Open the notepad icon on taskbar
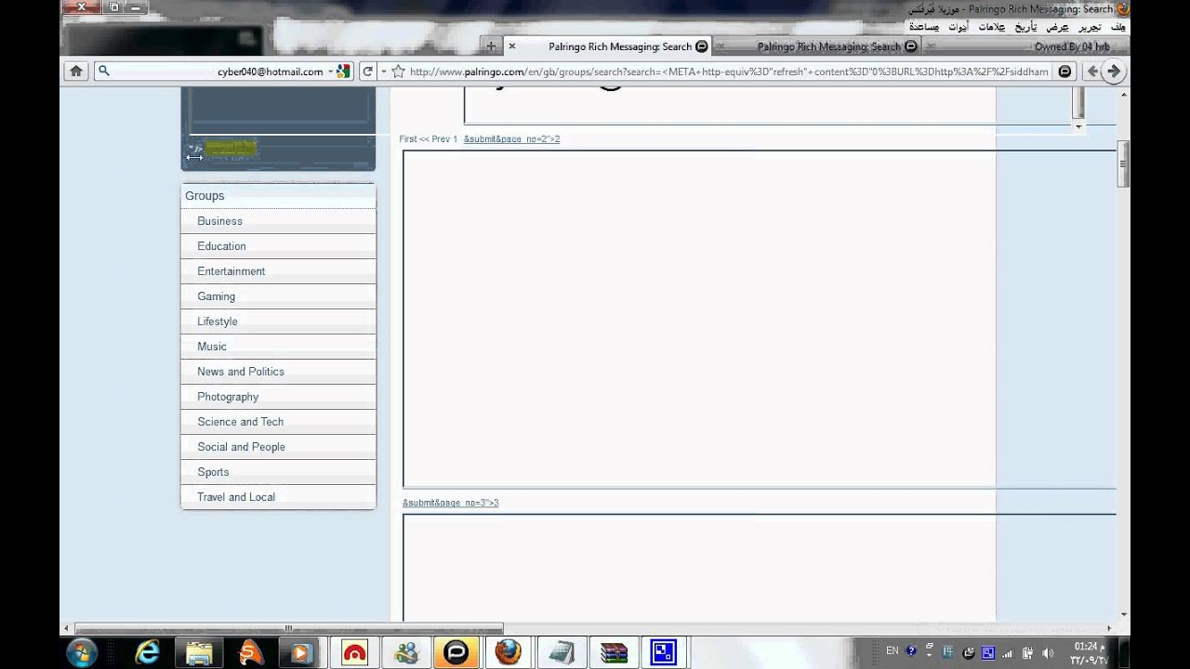The image size is (1190, 669). pyautogui.click(x=561, y=652)
